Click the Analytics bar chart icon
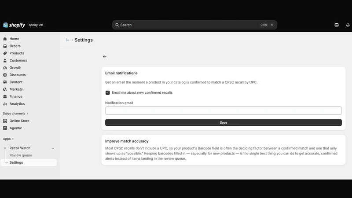The height and width of the screenshot is (198, 352). point(5,104)
